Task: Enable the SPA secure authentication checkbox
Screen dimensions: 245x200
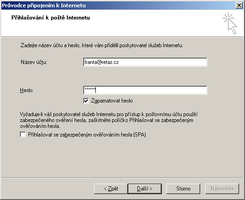Action: [23, 135]
